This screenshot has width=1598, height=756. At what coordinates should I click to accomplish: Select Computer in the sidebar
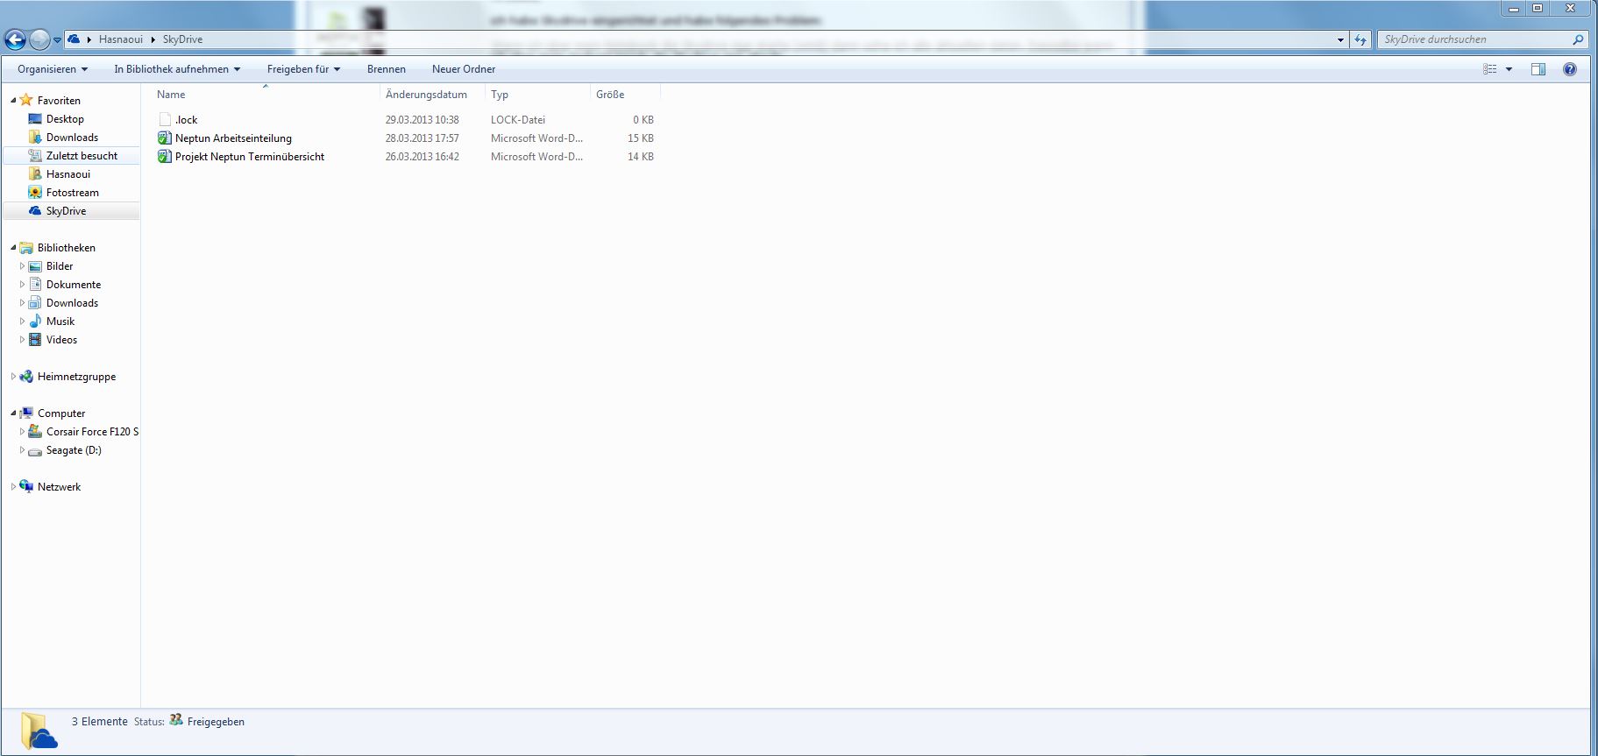pyautogui.click(x=61, y=413)
